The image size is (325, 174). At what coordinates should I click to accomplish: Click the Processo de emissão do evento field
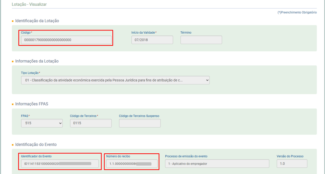[217, 164]
